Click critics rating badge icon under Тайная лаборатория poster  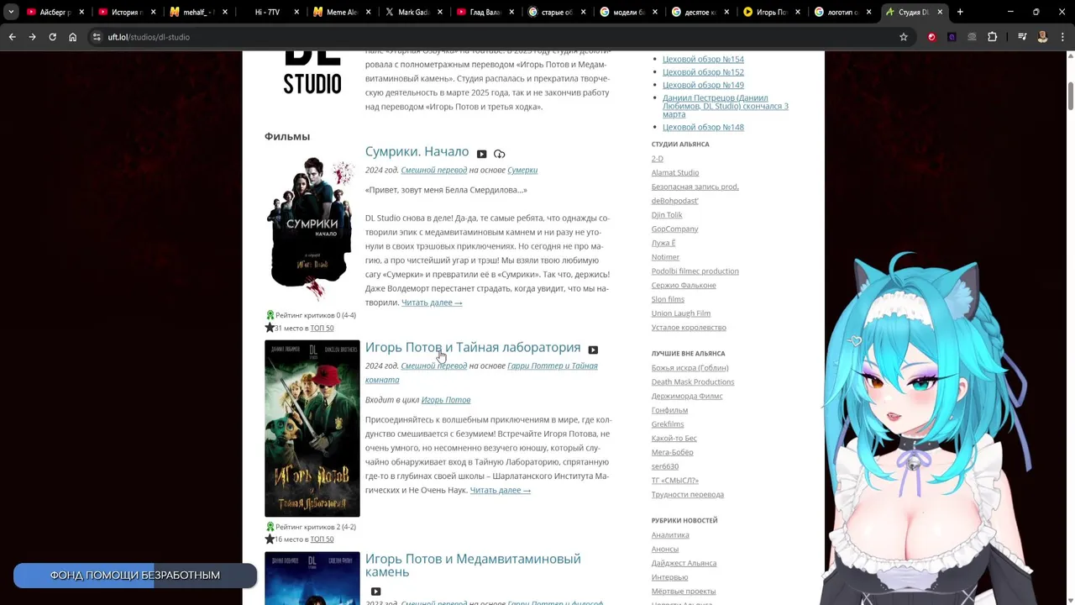[x=270, y=527]
